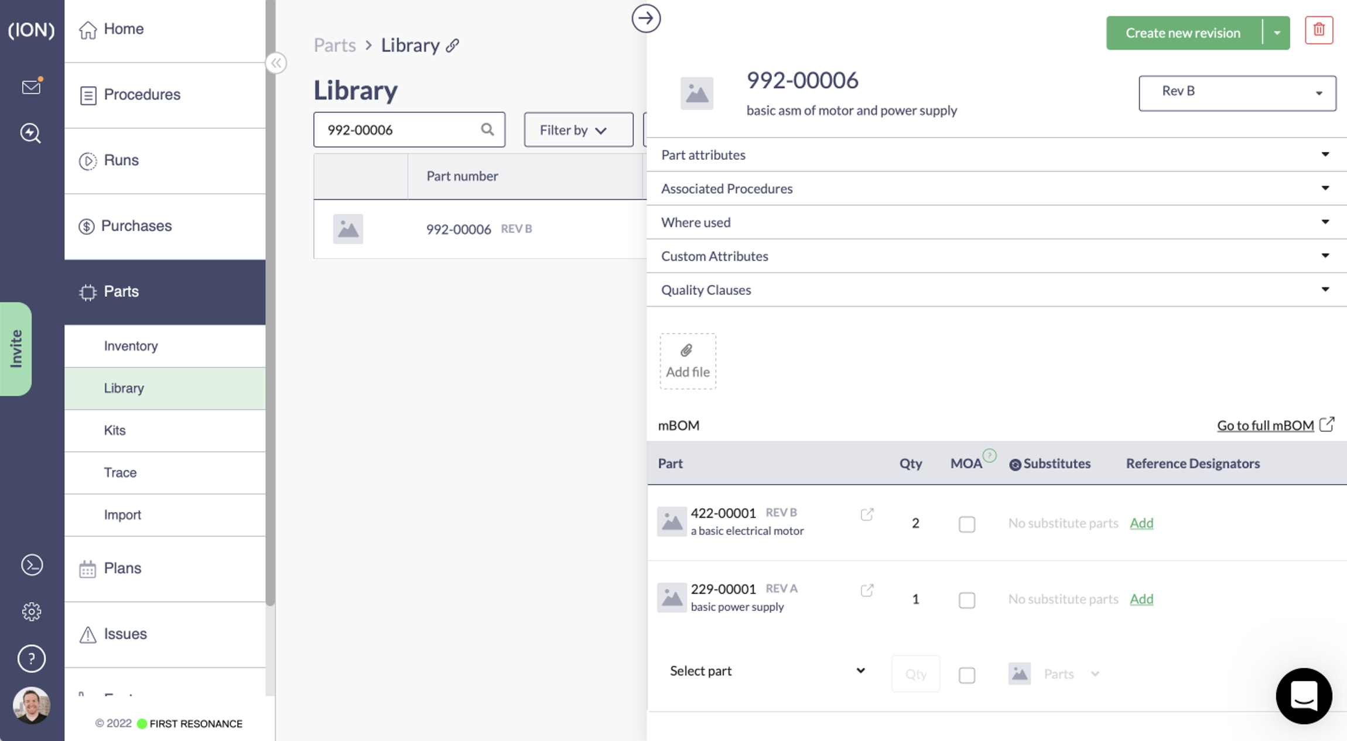This screenshot has height=741, width=1347.
Task: Open the Filter by dropdown
Action: 577,130
